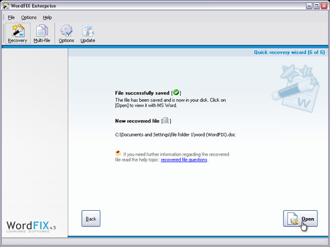
Task: Open the Options menu in menu bar
Action: [29, 17]
